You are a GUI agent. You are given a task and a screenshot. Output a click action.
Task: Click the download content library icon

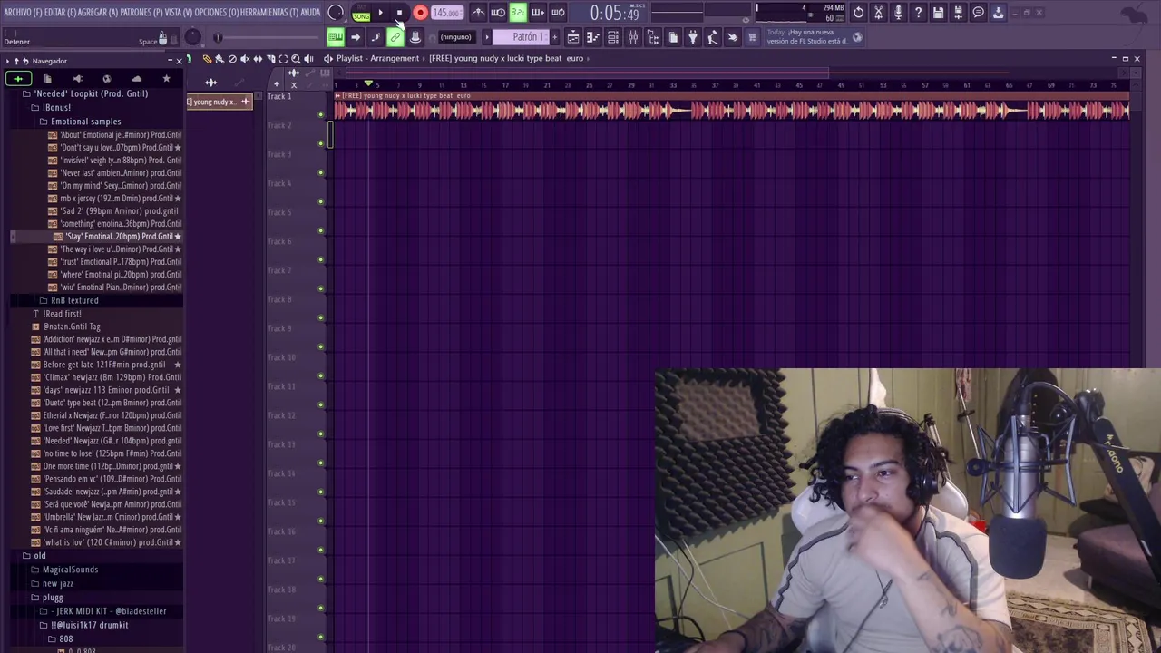998,13
